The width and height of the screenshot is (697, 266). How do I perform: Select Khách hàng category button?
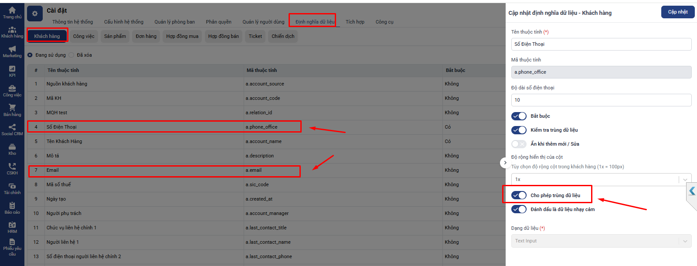[x=47, y=36]
